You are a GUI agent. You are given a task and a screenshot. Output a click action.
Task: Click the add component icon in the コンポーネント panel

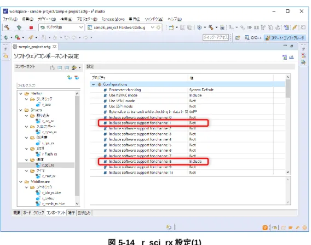click(70, 77)
